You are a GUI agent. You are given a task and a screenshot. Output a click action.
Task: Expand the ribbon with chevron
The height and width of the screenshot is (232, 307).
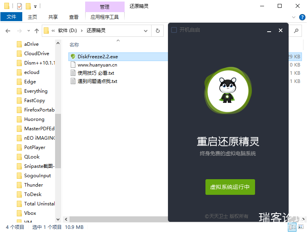pos(294,17)
